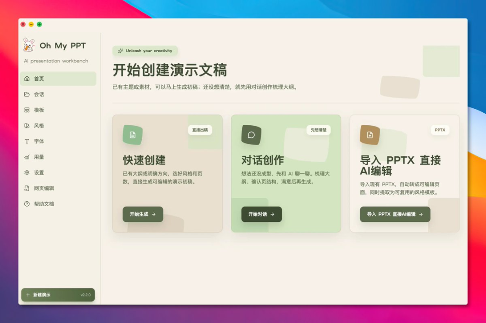Image resolution: width=486 pixels, height=323 pixels.
Task: Click the sparkle icon in Unleash your creativity badge
Action: (x=121, y=51)
